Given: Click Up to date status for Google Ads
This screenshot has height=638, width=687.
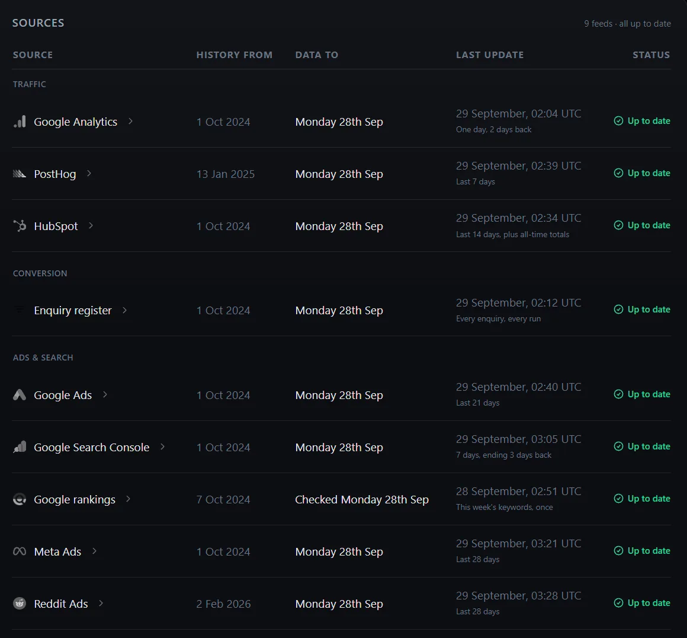Looking at the screenshot, I should tap(642, 394).
